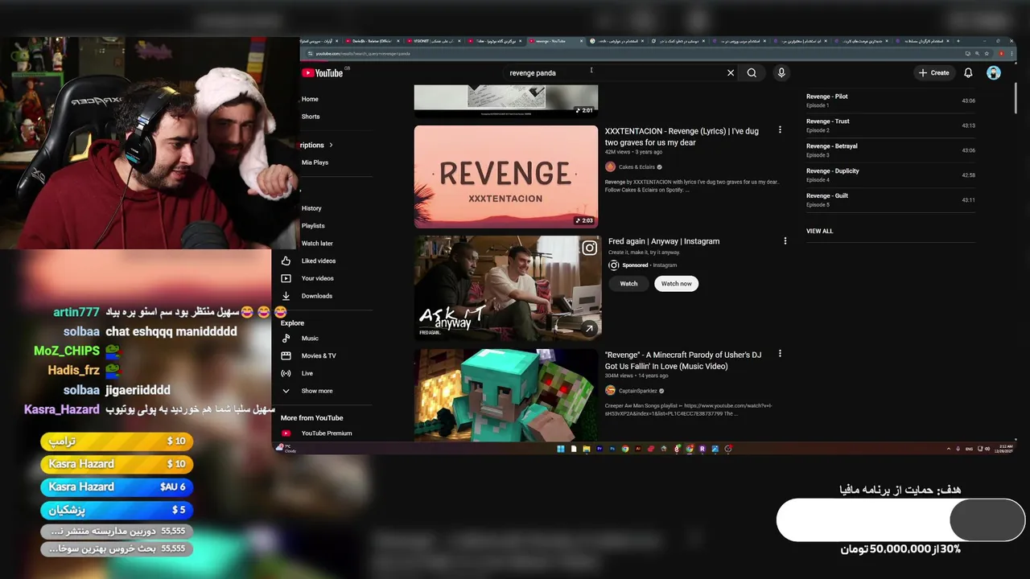1030x579 pixels.
Task: Click the Watch now button
Action: (676, 284)
